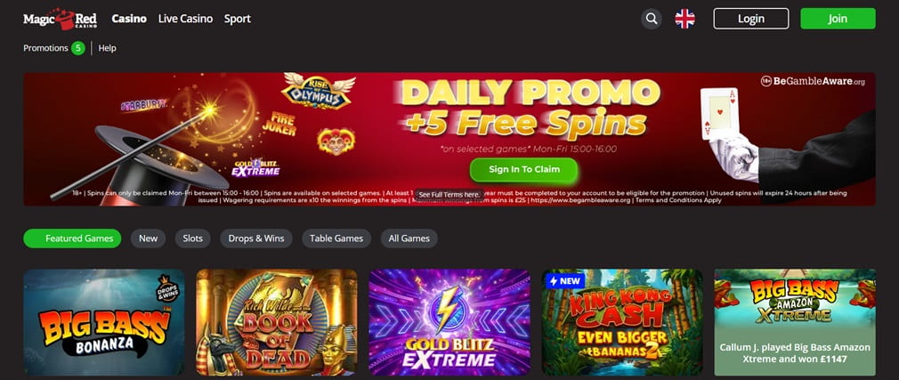Viewport: 899px width, 380px height.
Task: Click the Promotions count badge
Action: tap(78, 48)
